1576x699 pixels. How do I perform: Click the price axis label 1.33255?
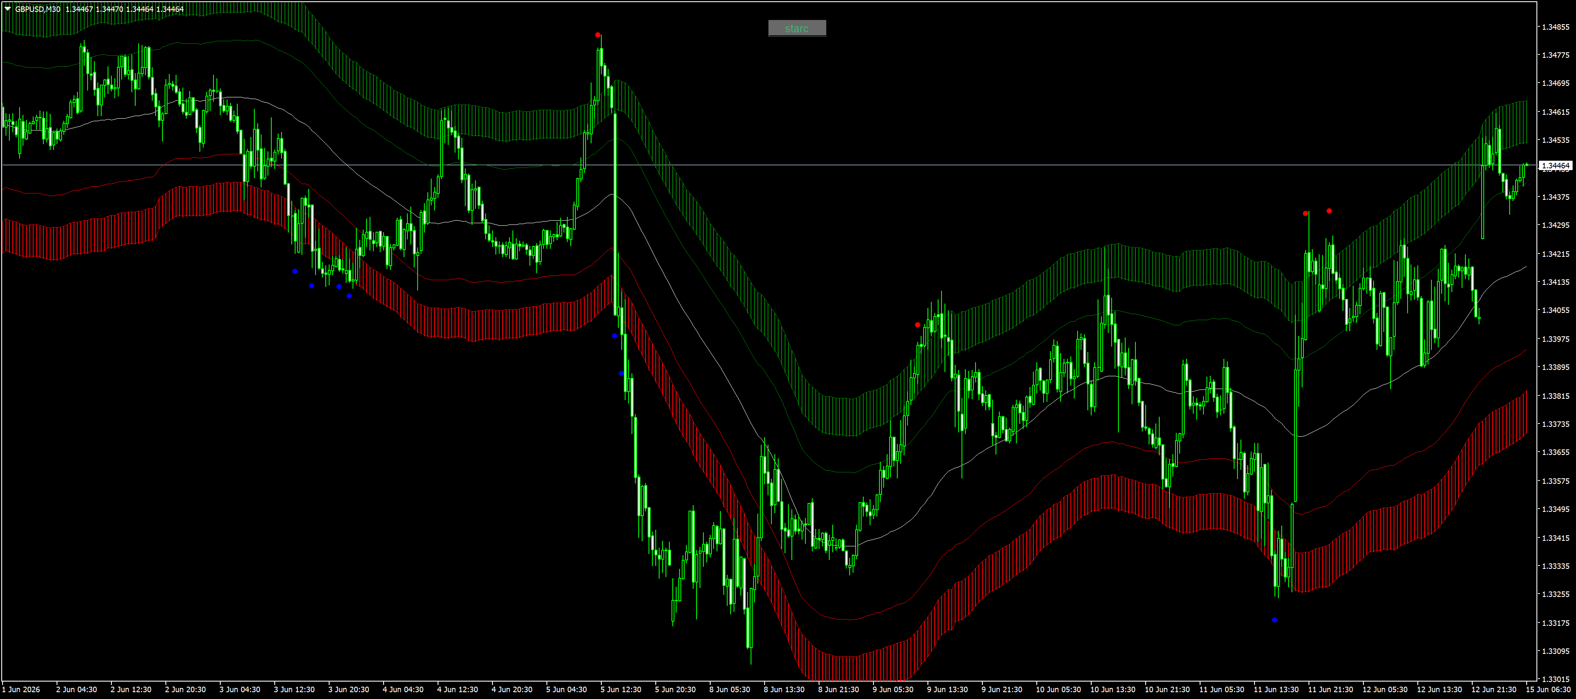(x=1555, y=594)
